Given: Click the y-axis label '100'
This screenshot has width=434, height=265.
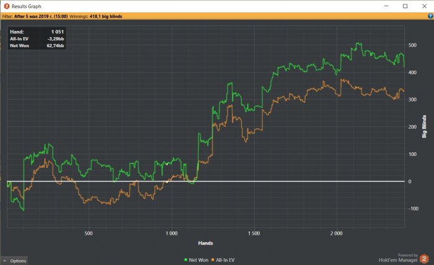Looking at the screenshot, I should (x=412, y=154).
